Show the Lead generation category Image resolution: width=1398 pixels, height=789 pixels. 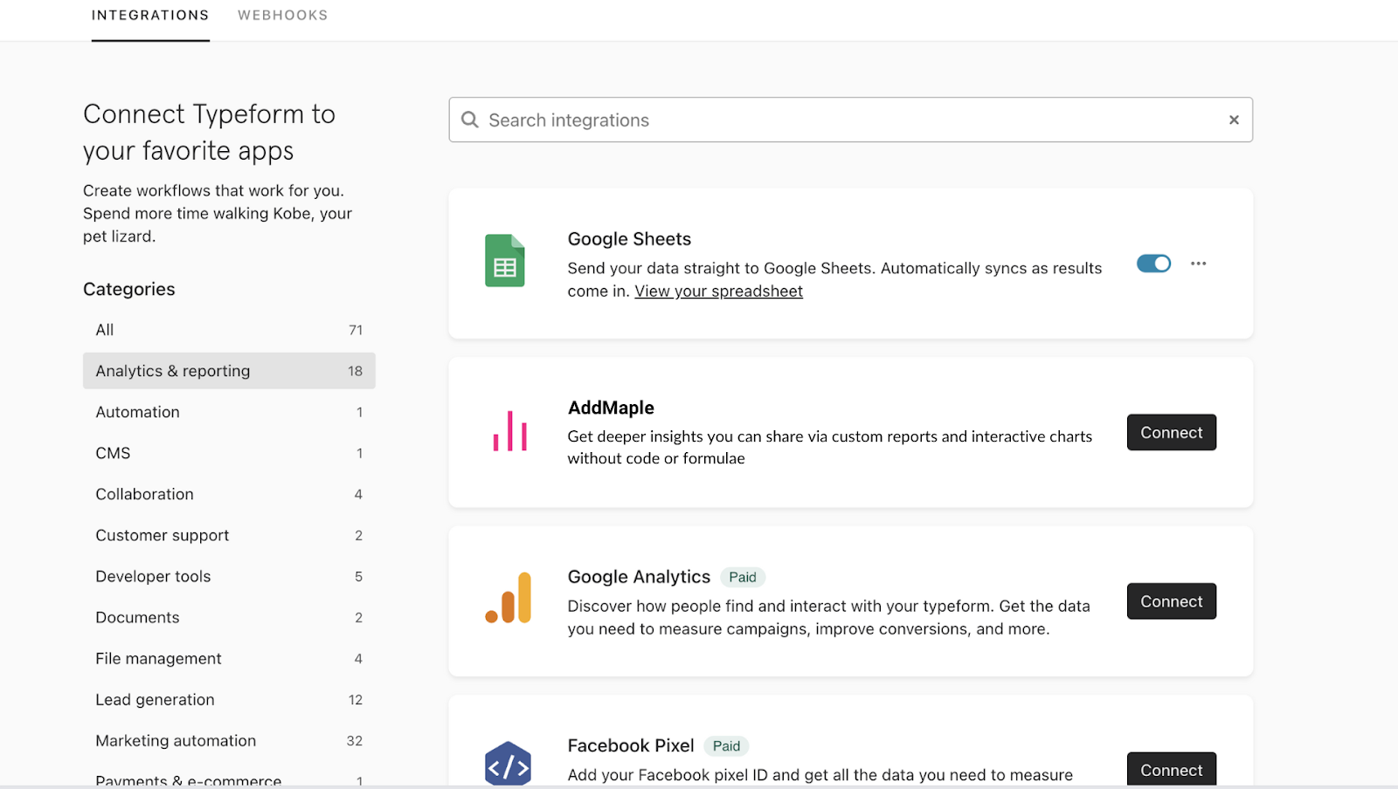pyautogui.click(x=229, y=699)
